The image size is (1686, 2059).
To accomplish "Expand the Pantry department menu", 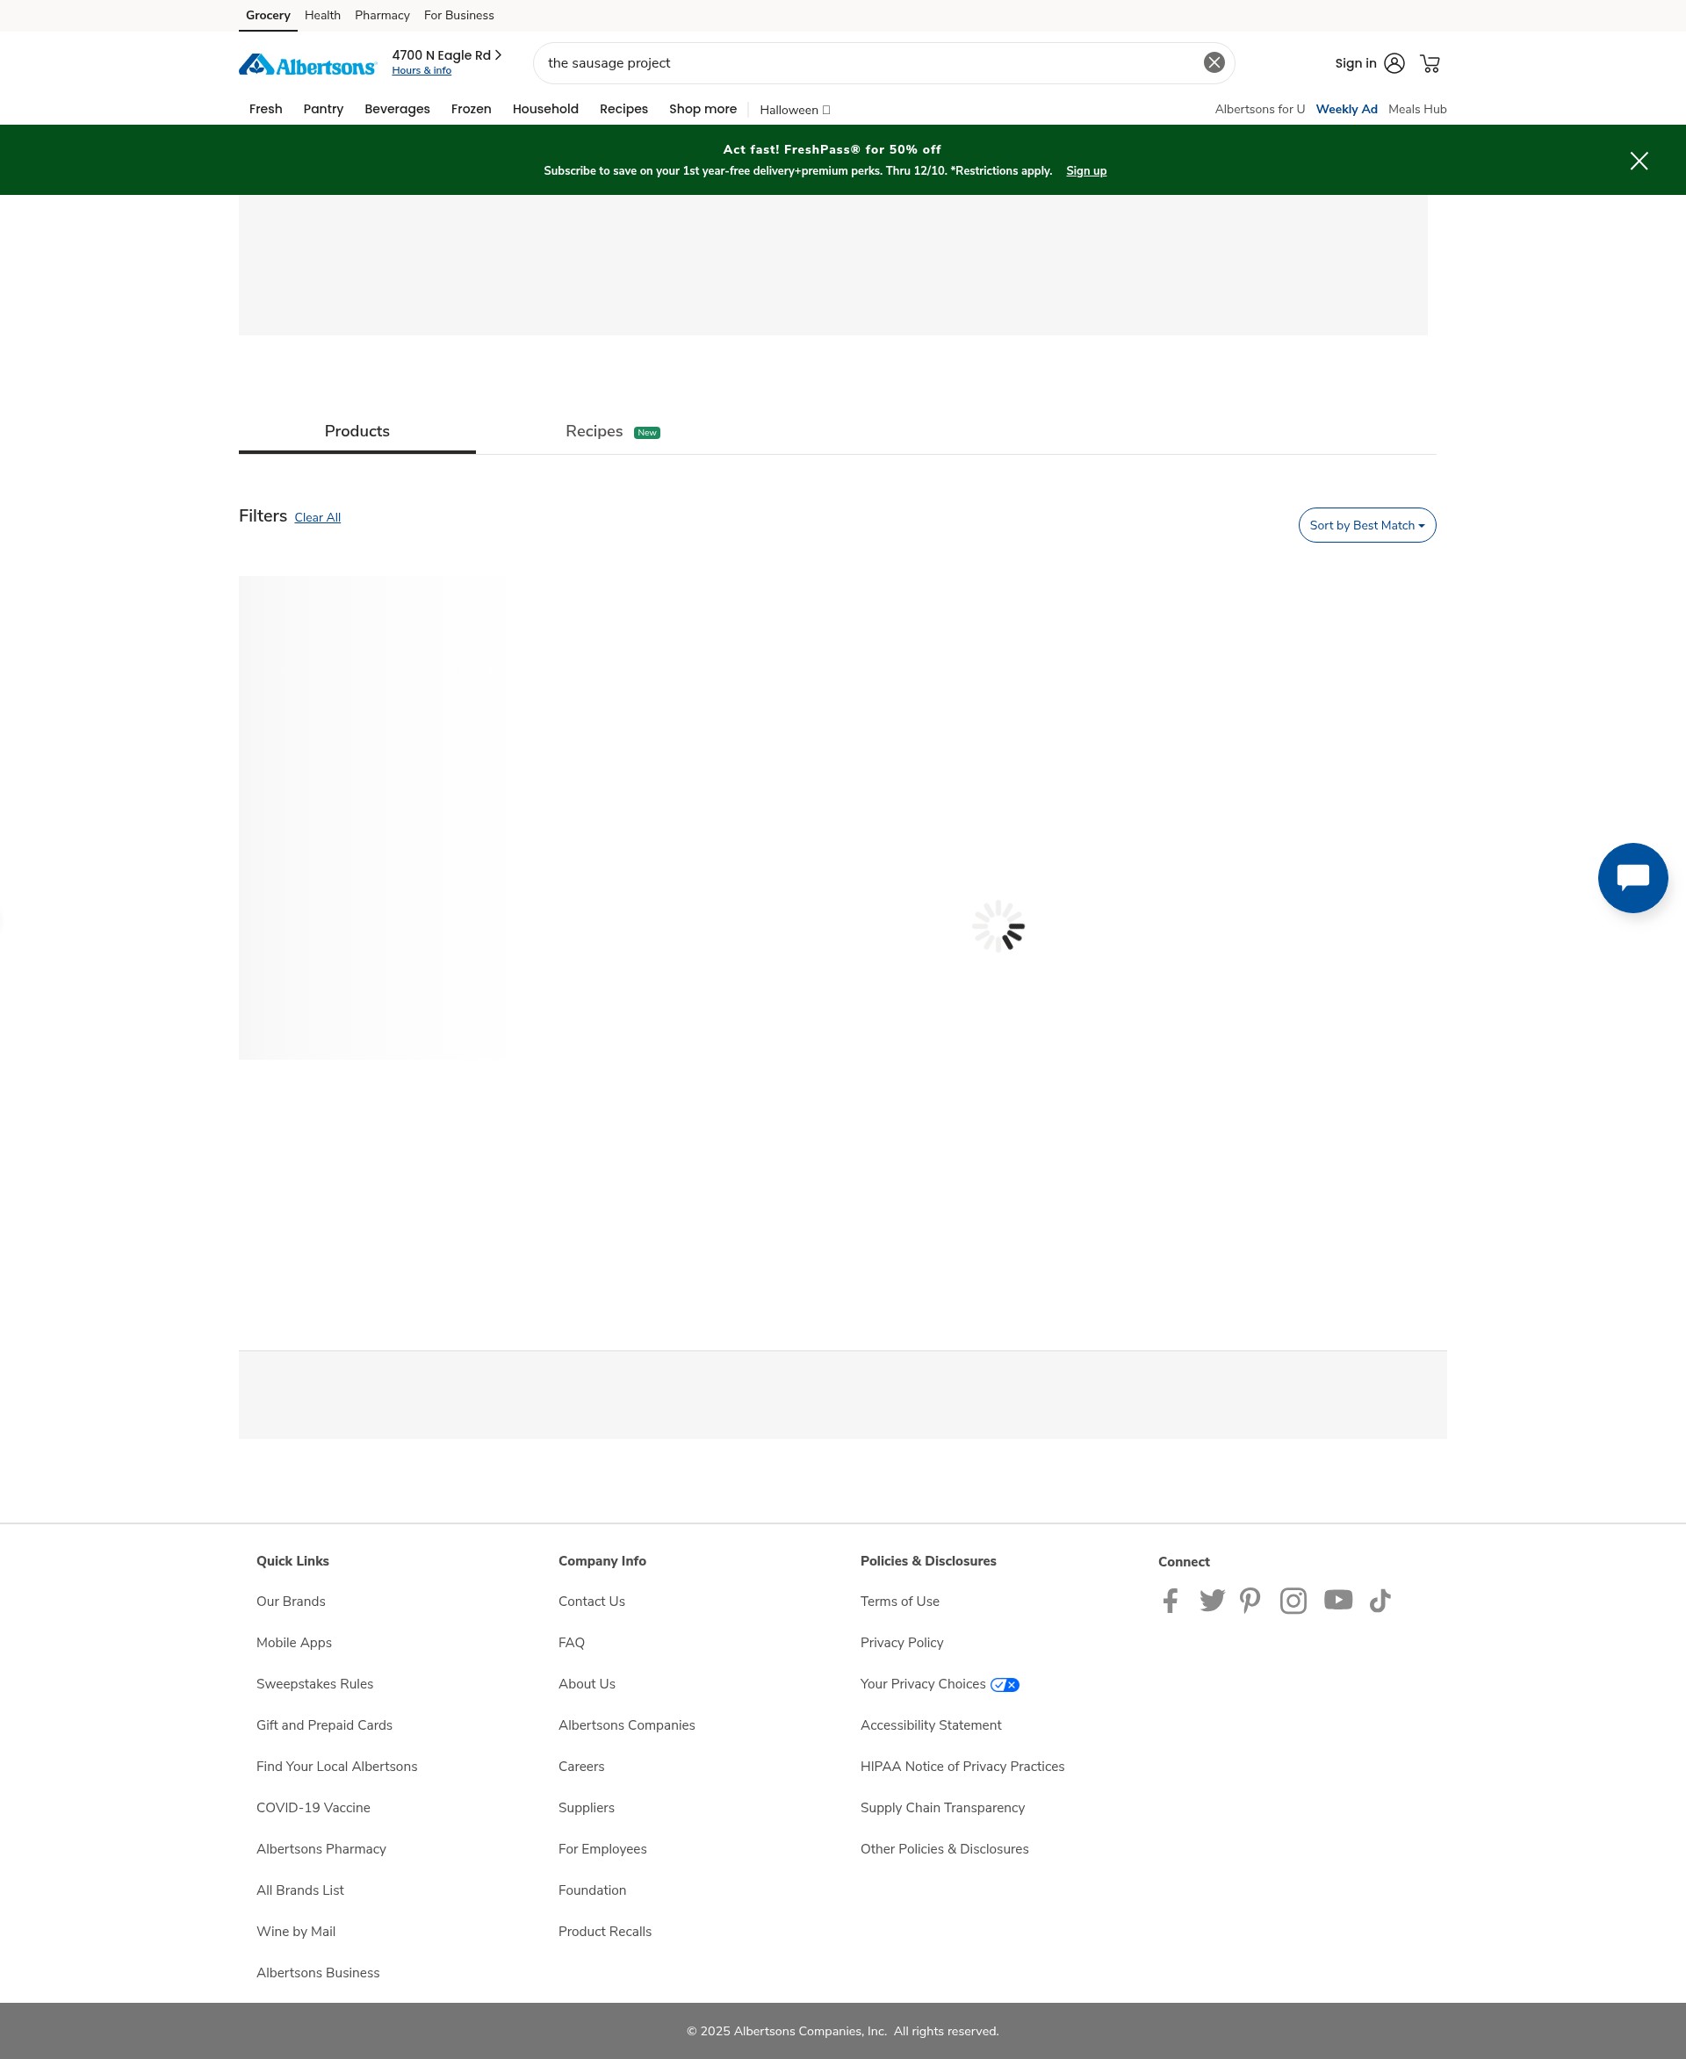I will 323,109.
